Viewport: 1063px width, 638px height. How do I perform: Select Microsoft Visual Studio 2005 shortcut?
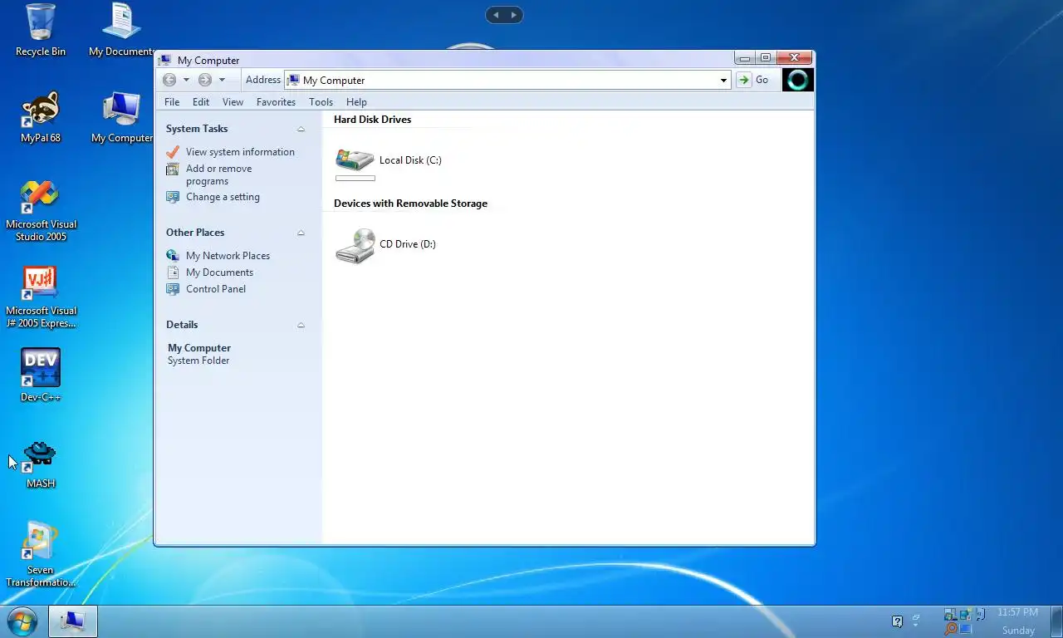40,210
